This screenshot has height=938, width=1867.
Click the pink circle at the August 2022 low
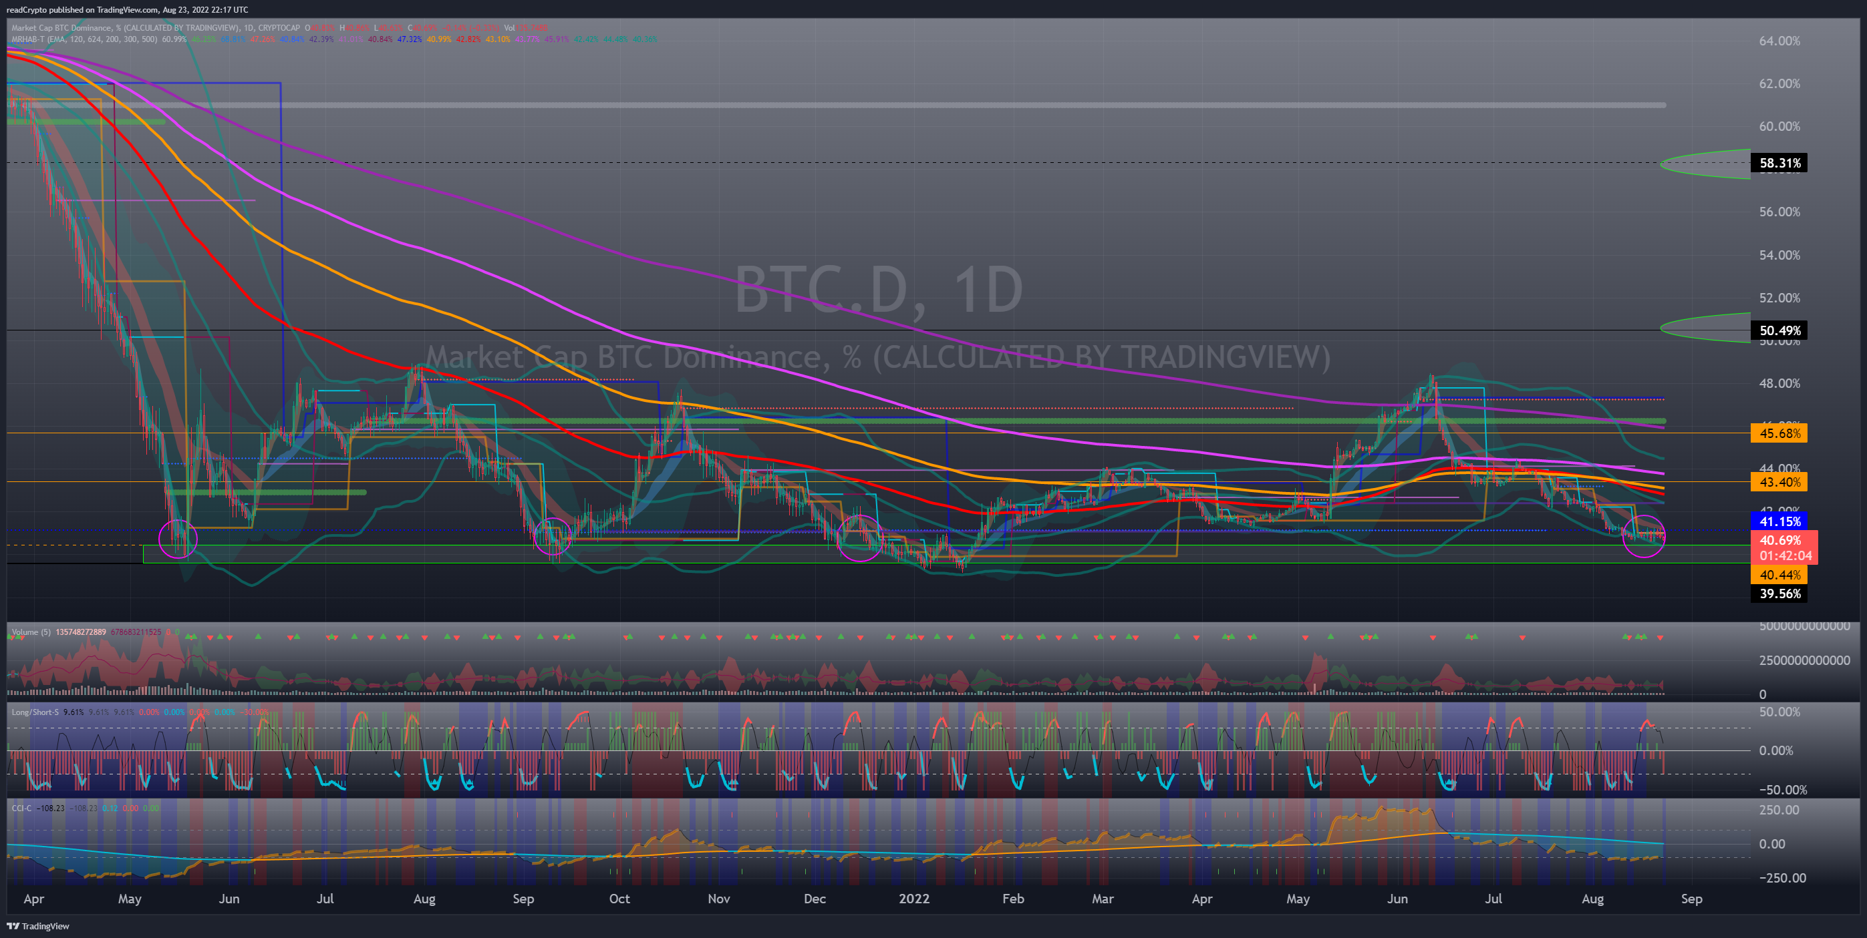[1644, 536]
